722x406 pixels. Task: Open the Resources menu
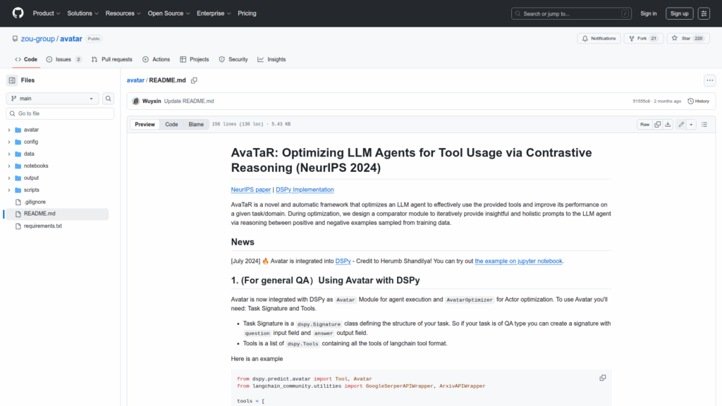123,13
